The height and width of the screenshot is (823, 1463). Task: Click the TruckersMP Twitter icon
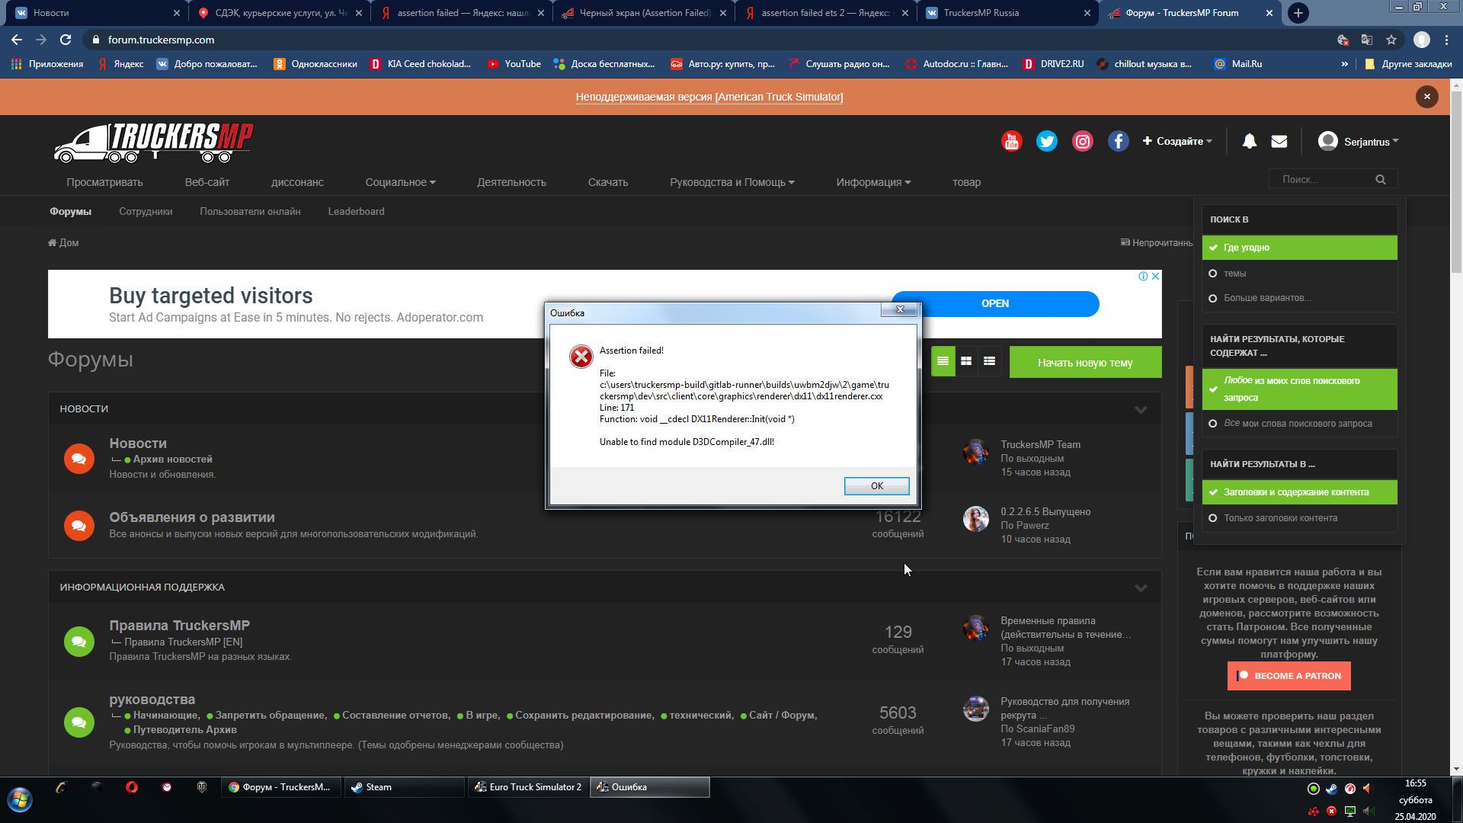(1047, 141)
